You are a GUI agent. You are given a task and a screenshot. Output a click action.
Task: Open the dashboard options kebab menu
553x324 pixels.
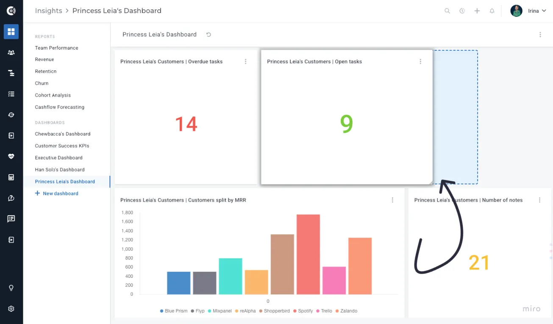click(540, 35)
